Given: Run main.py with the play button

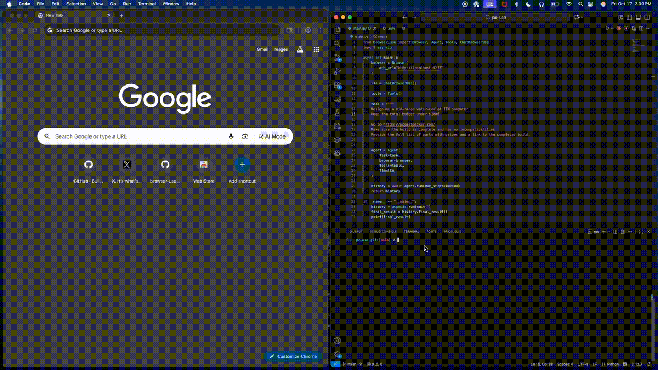Looking at the screenshot, I should (608, 28).
